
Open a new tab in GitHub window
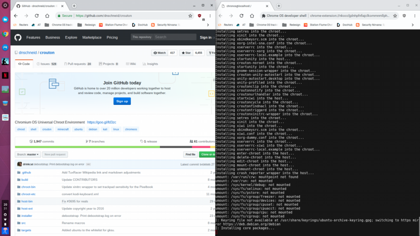(x=74, y=6)
